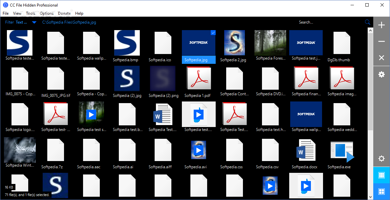Select the Softpedia Fores... forest thumbnail

click(271, 43)
